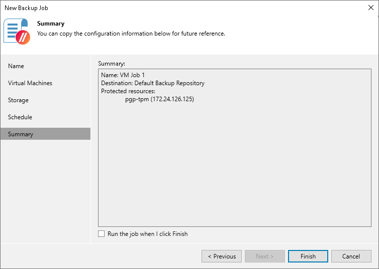
Task: Click the pgp-tpm (172.24.126.125) entry
Action: 159,99
